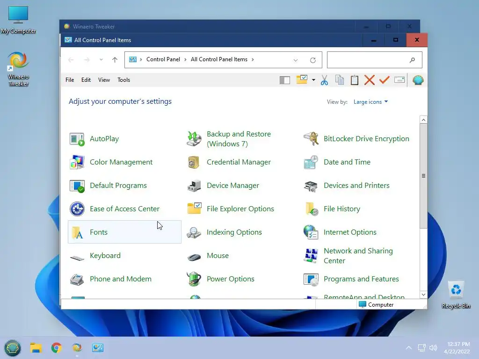Image resolution: width=479 pixels, height=359 pixels.
Task: Expand chevron after All Control Panel Items
Action: pos(253,59)
